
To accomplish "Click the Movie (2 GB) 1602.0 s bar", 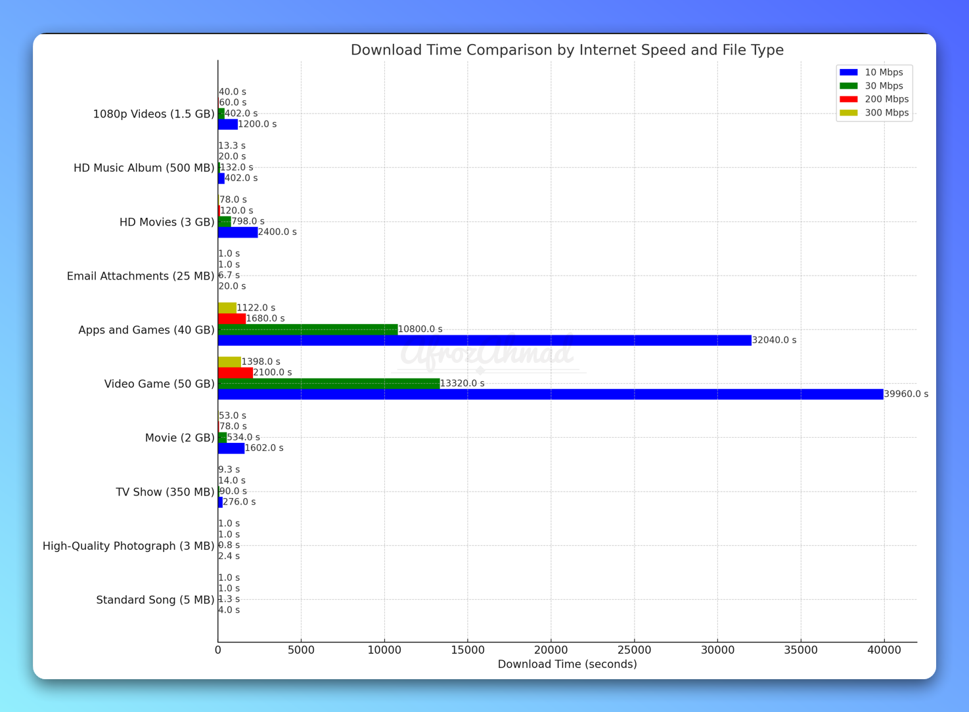I will pos(231,448).
